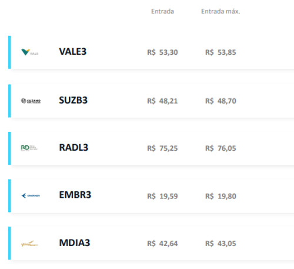Click the RD Raia Drogasil logo

[29, 148]
